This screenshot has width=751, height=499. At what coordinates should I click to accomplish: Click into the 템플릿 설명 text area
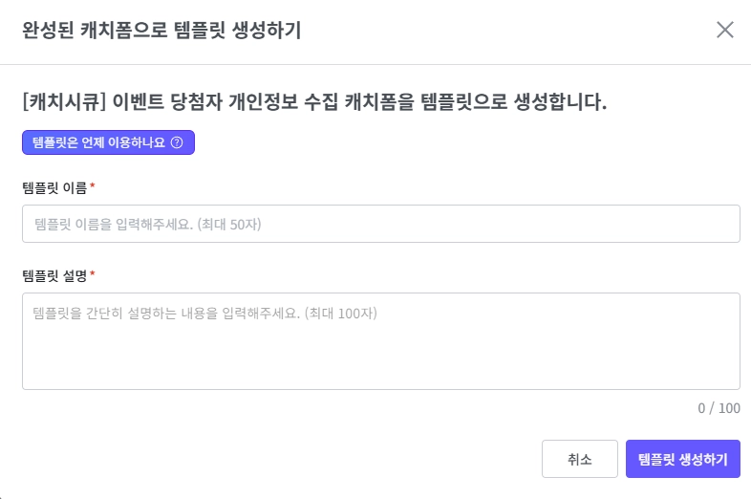[x=380, y=340]
